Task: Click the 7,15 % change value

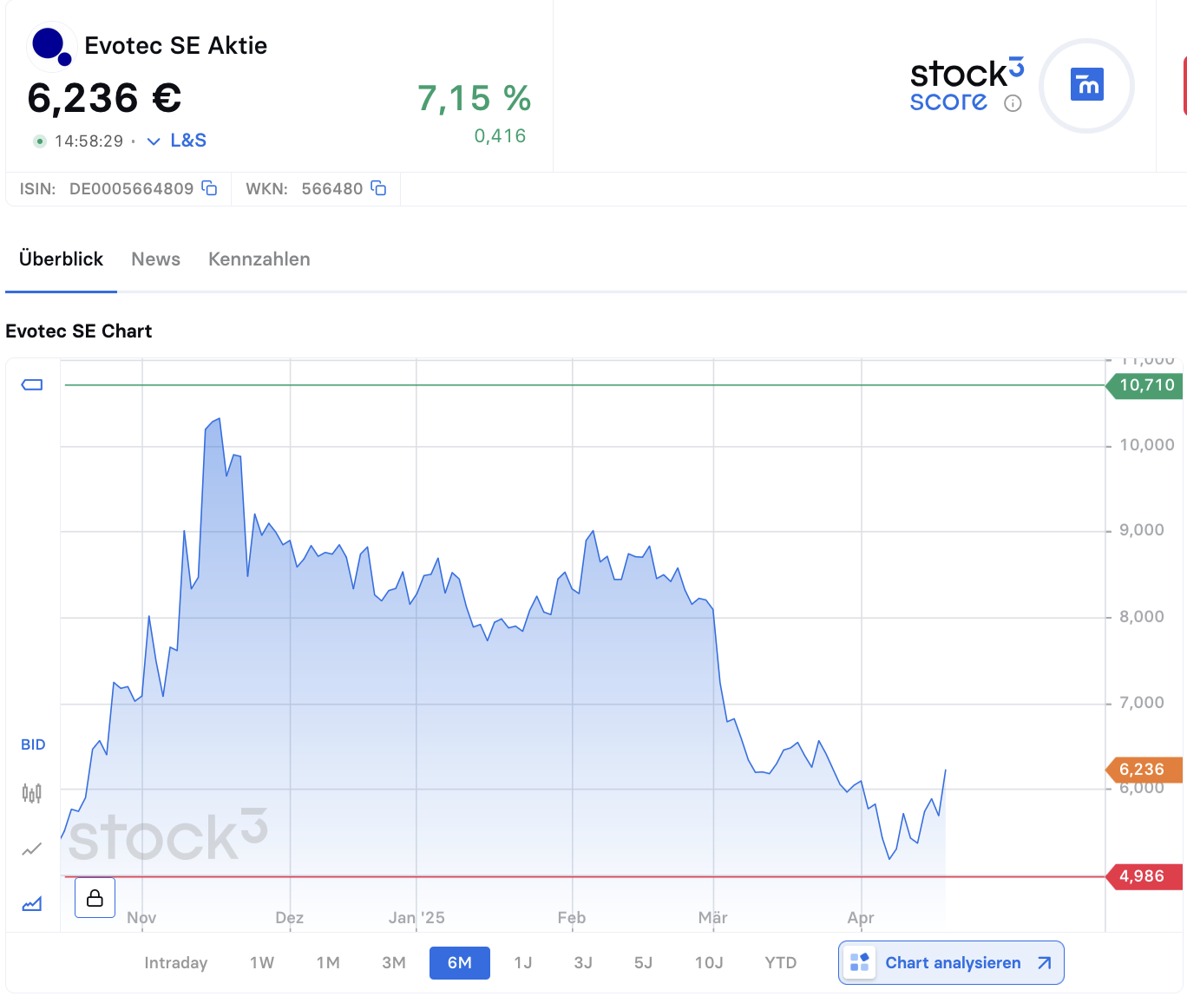Action: (x=474, y=98)
